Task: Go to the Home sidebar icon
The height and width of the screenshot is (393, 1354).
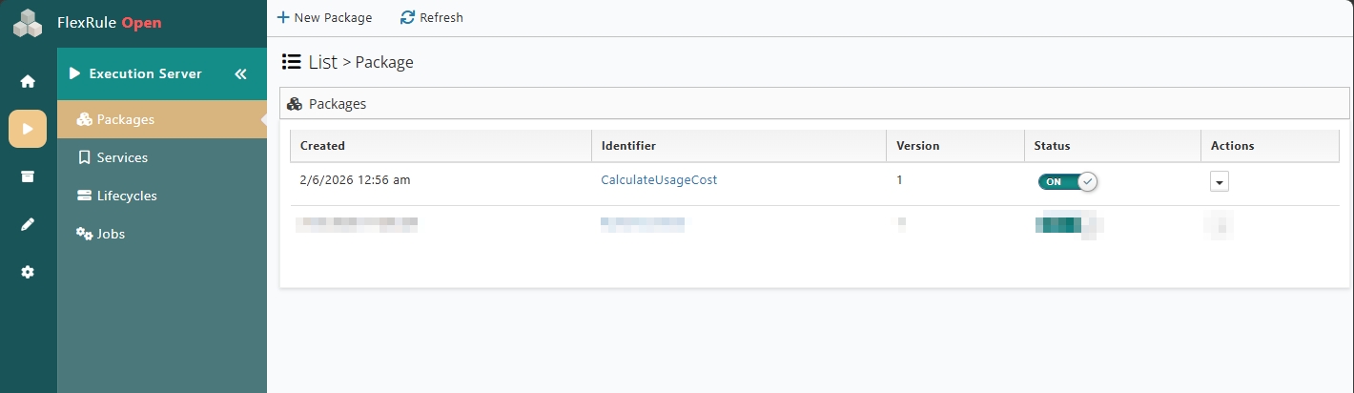Action: pos(28,81)
